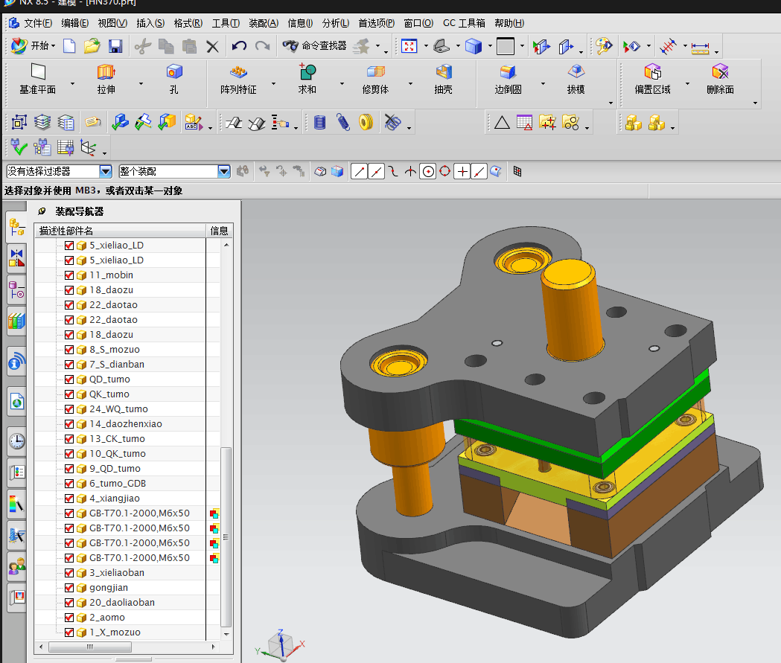
Task: Save the part with floppy icon
Action: tap(115, 46)
